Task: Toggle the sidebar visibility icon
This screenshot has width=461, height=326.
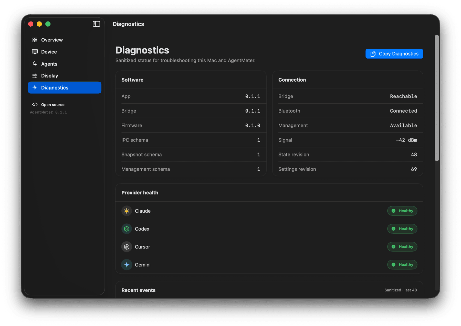Action: (96, 24)
